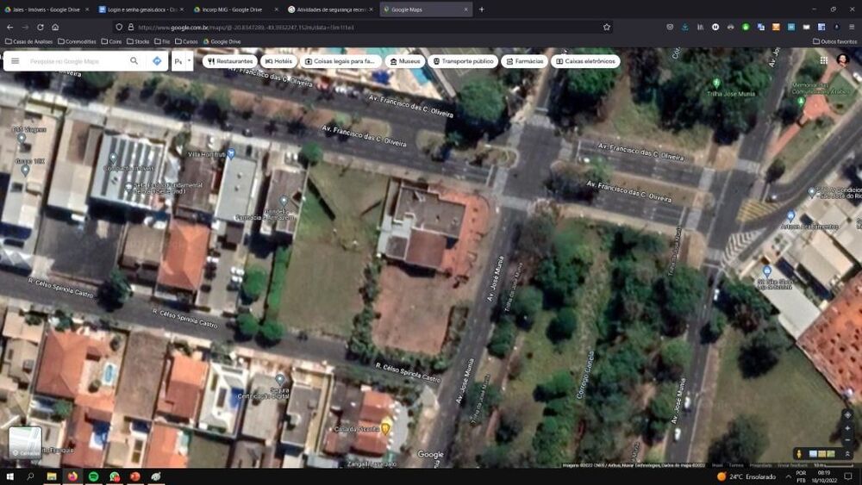Close the Google Maps tab
The width and height of the screenshot is (862, 485).
466,9
